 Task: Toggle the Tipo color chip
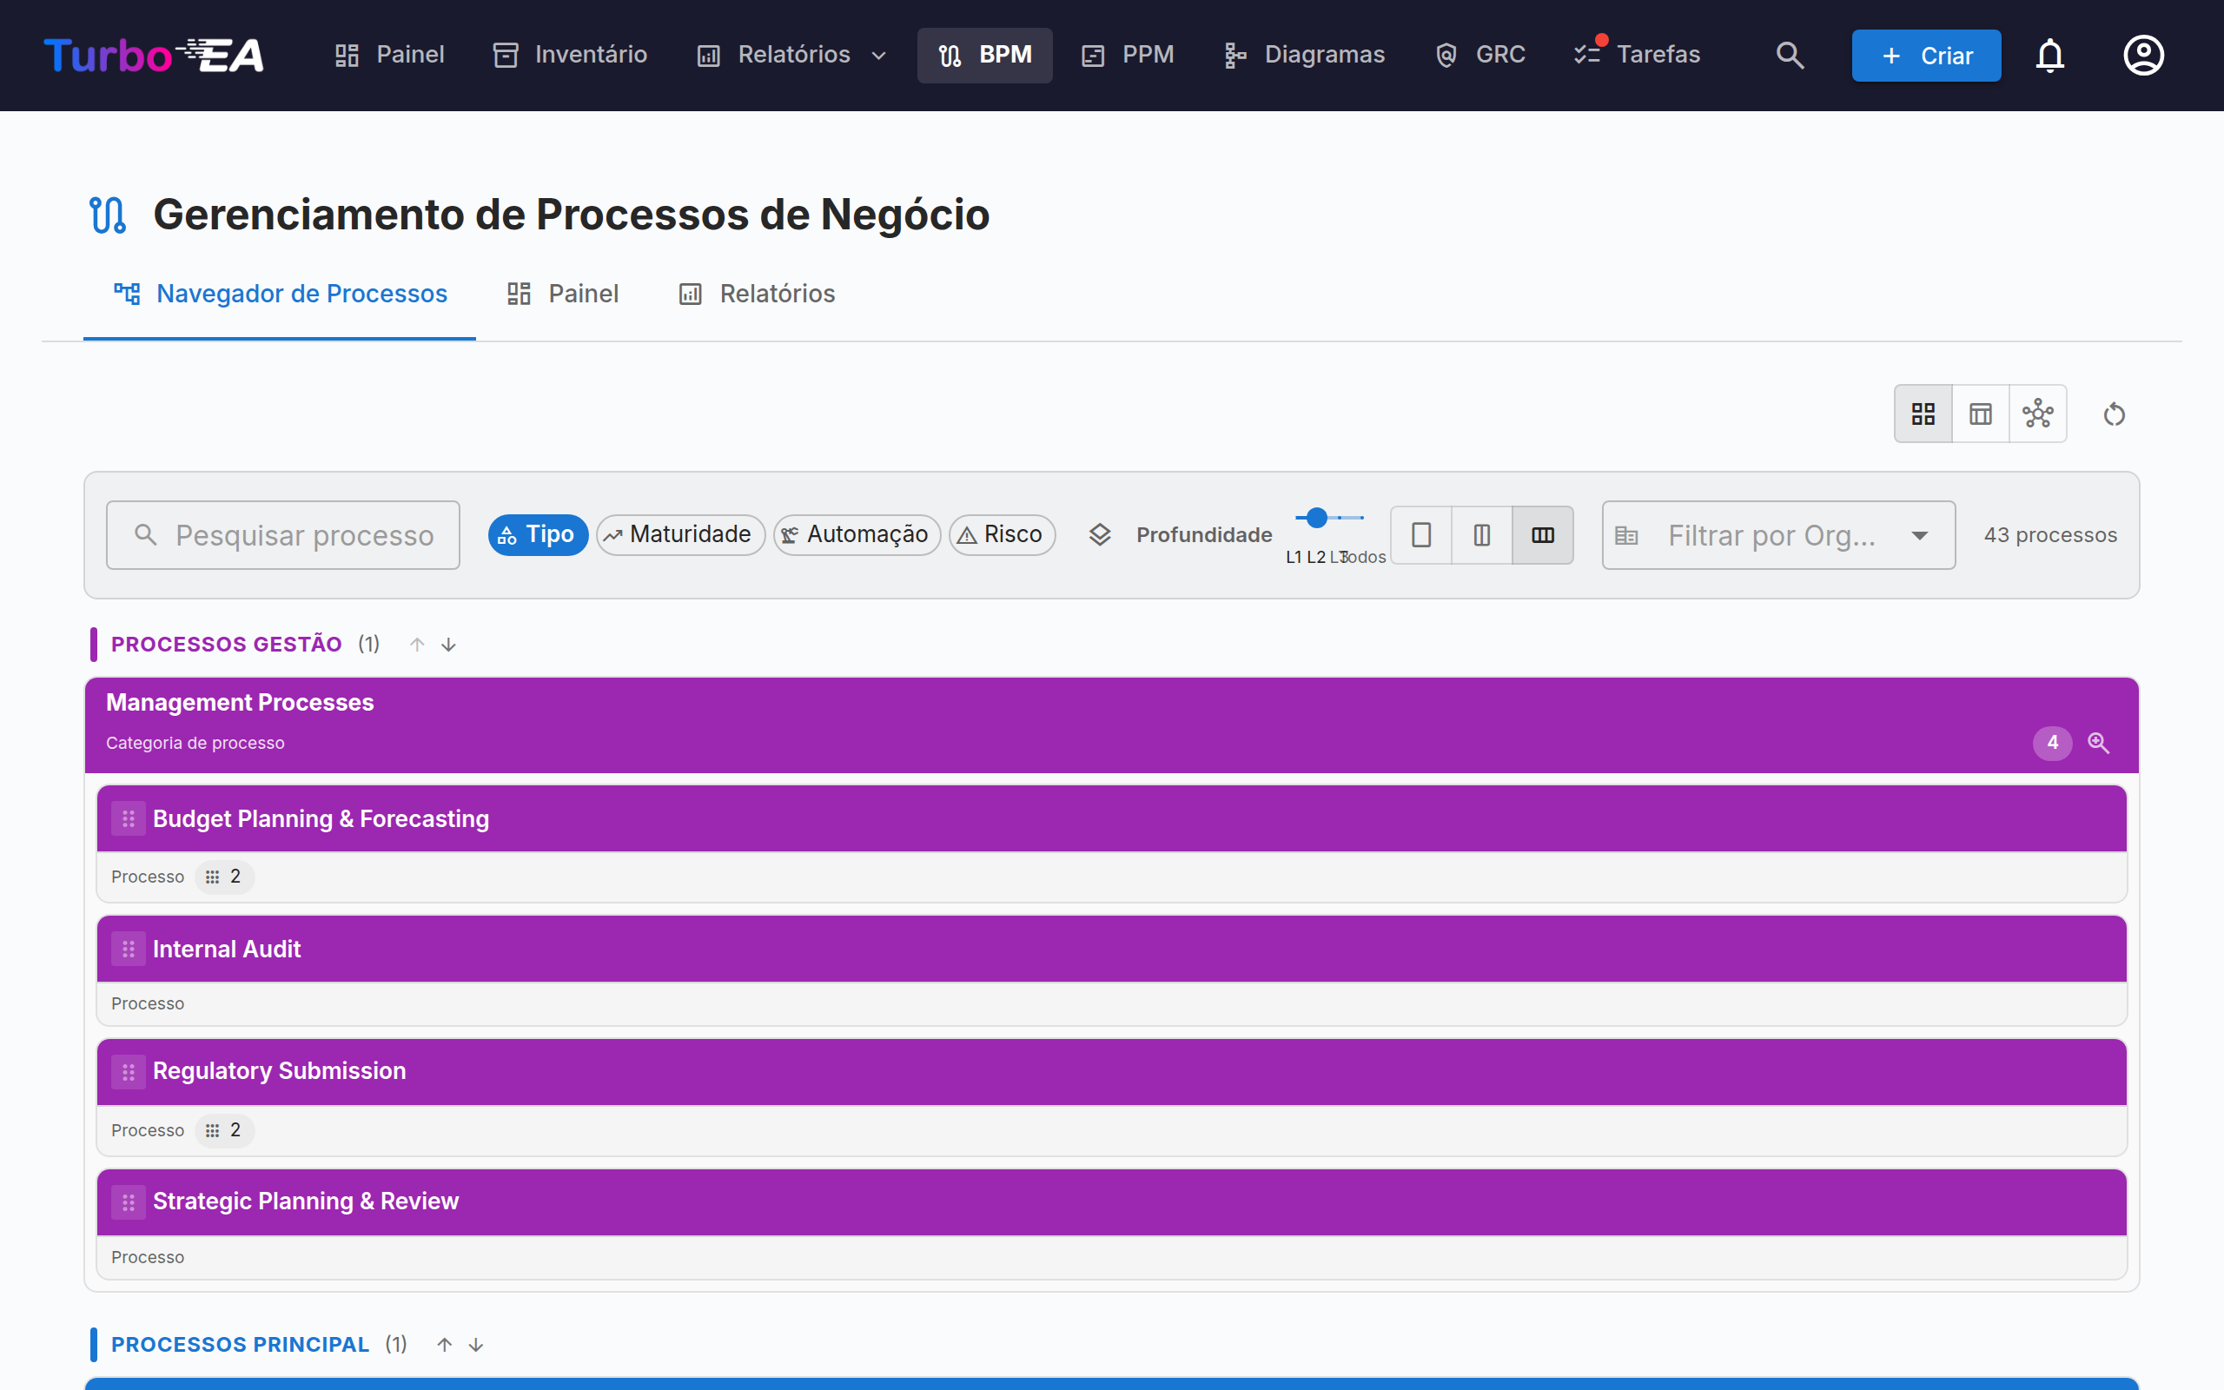(538, 535)
